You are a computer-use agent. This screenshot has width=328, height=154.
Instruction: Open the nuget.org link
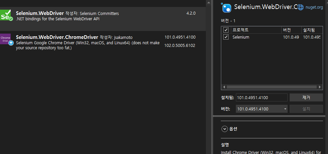[x=314, y=7]
